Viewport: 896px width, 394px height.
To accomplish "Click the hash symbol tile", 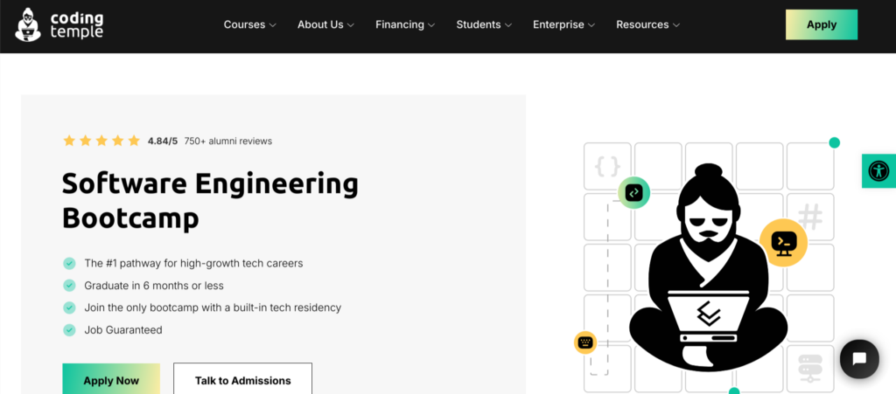I will pos(810,216).
